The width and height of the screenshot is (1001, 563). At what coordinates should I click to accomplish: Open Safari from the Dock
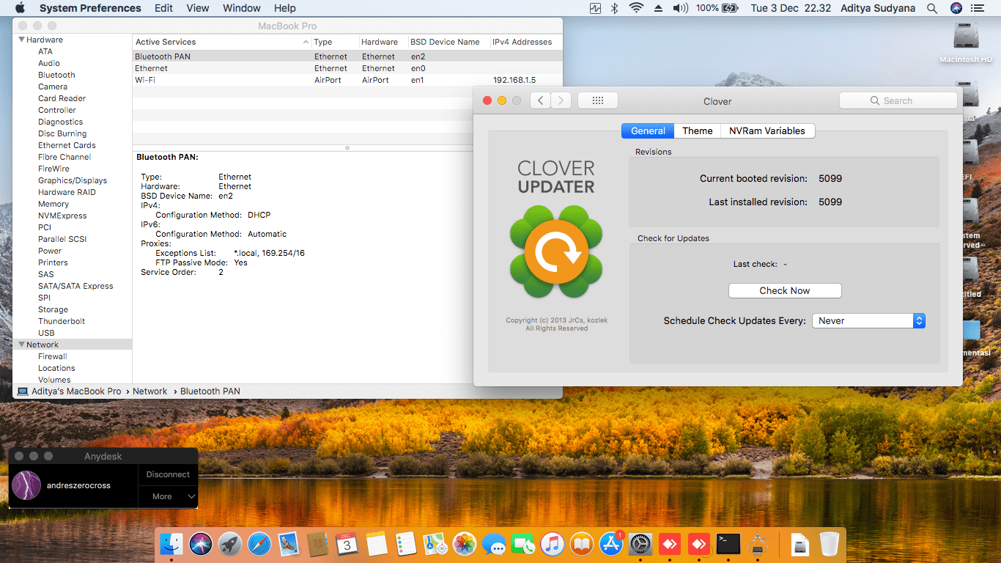[x=259, y=544]
